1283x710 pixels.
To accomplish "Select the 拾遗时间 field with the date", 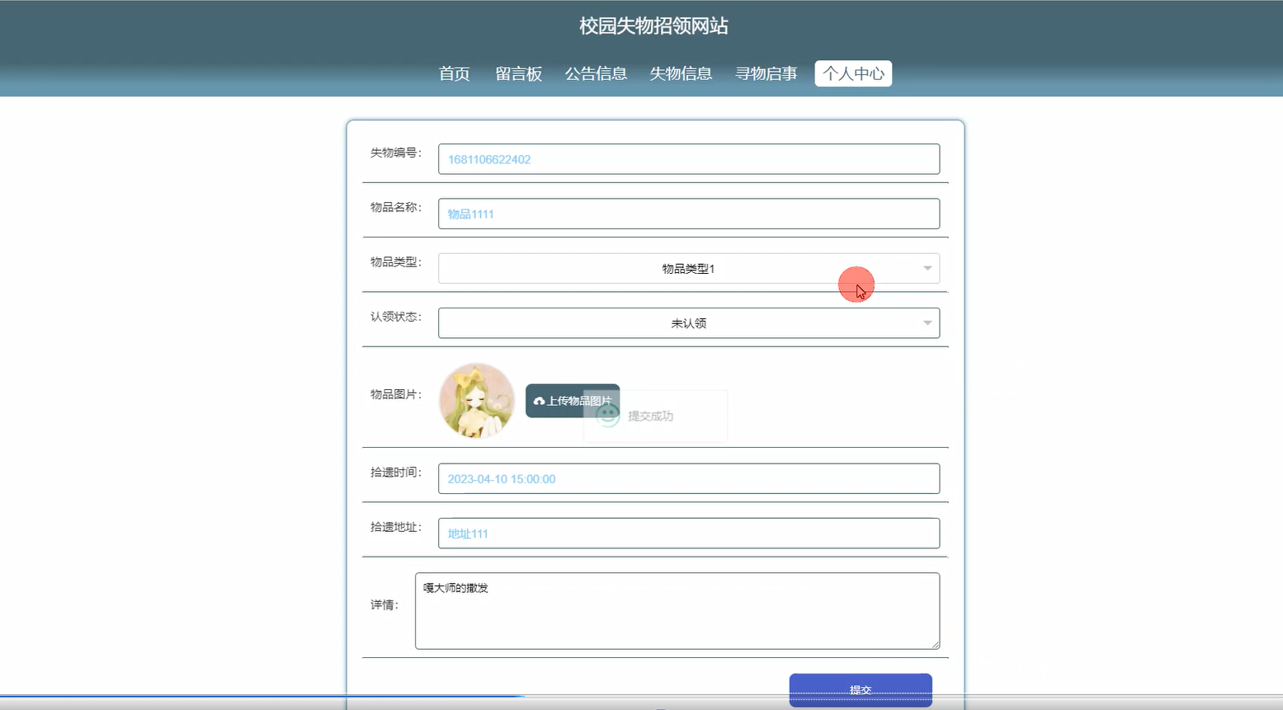I will pyautogui.click(x=689, y=478).
